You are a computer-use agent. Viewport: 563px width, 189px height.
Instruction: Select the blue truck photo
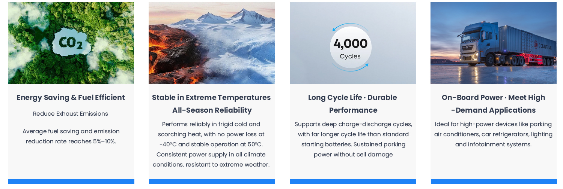click(x=493, y=43)
